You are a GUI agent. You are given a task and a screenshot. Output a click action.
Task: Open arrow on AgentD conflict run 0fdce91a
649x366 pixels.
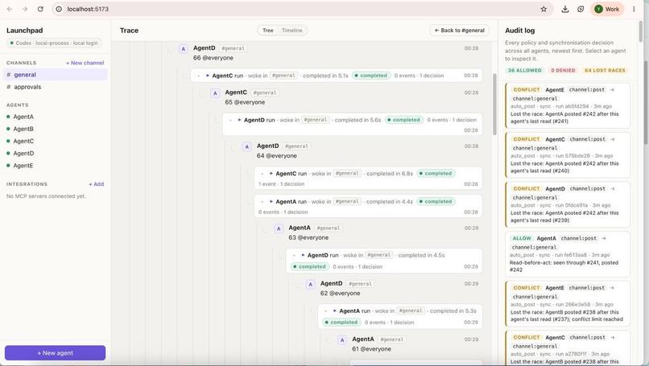point(613,188)
